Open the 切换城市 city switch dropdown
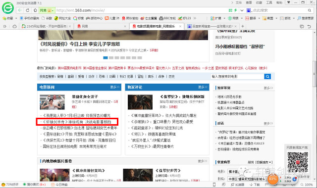This screenshot has height=188, width=317. click(264, 162)
